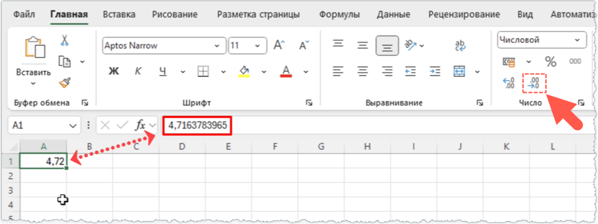
Task: Expand the orientation options arrow
Action: (x=422, y=46)
